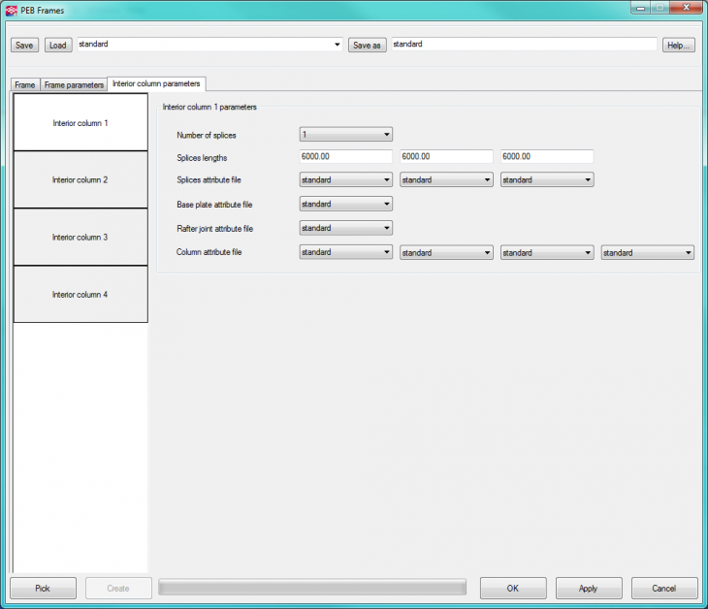Click the Load button
Screen dimensions: 708x609
click(57, 45)
